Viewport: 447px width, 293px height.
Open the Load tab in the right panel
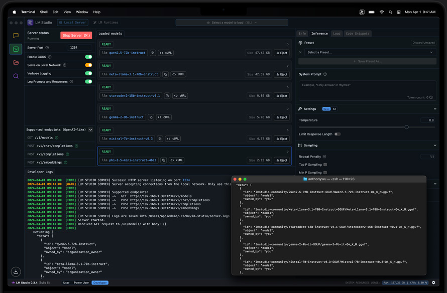point(337,33)
